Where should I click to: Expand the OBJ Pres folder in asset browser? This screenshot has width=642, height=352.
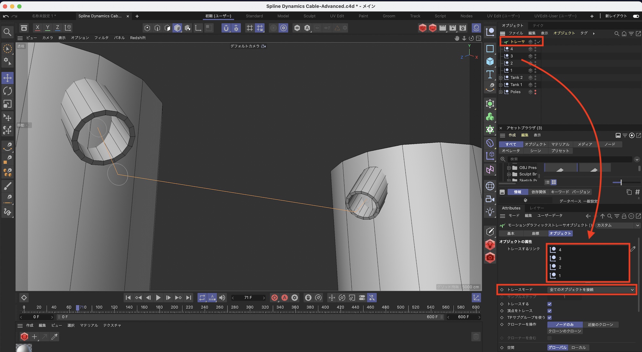click(509, 168)
